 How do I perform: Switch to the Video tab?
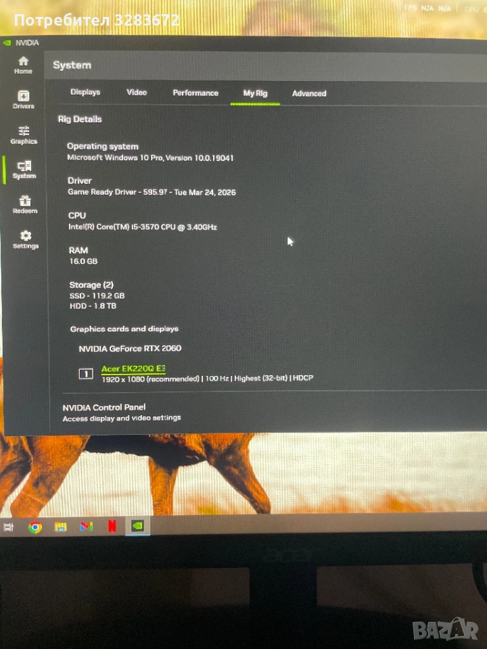pos(137,92)
